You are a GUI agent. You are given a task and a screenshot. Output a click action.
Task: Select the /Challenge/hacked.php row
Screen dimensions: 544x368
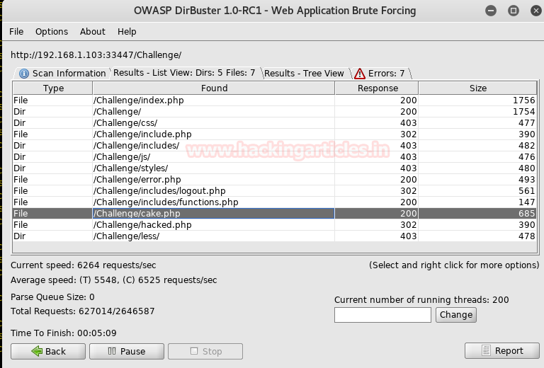[275, 225]
